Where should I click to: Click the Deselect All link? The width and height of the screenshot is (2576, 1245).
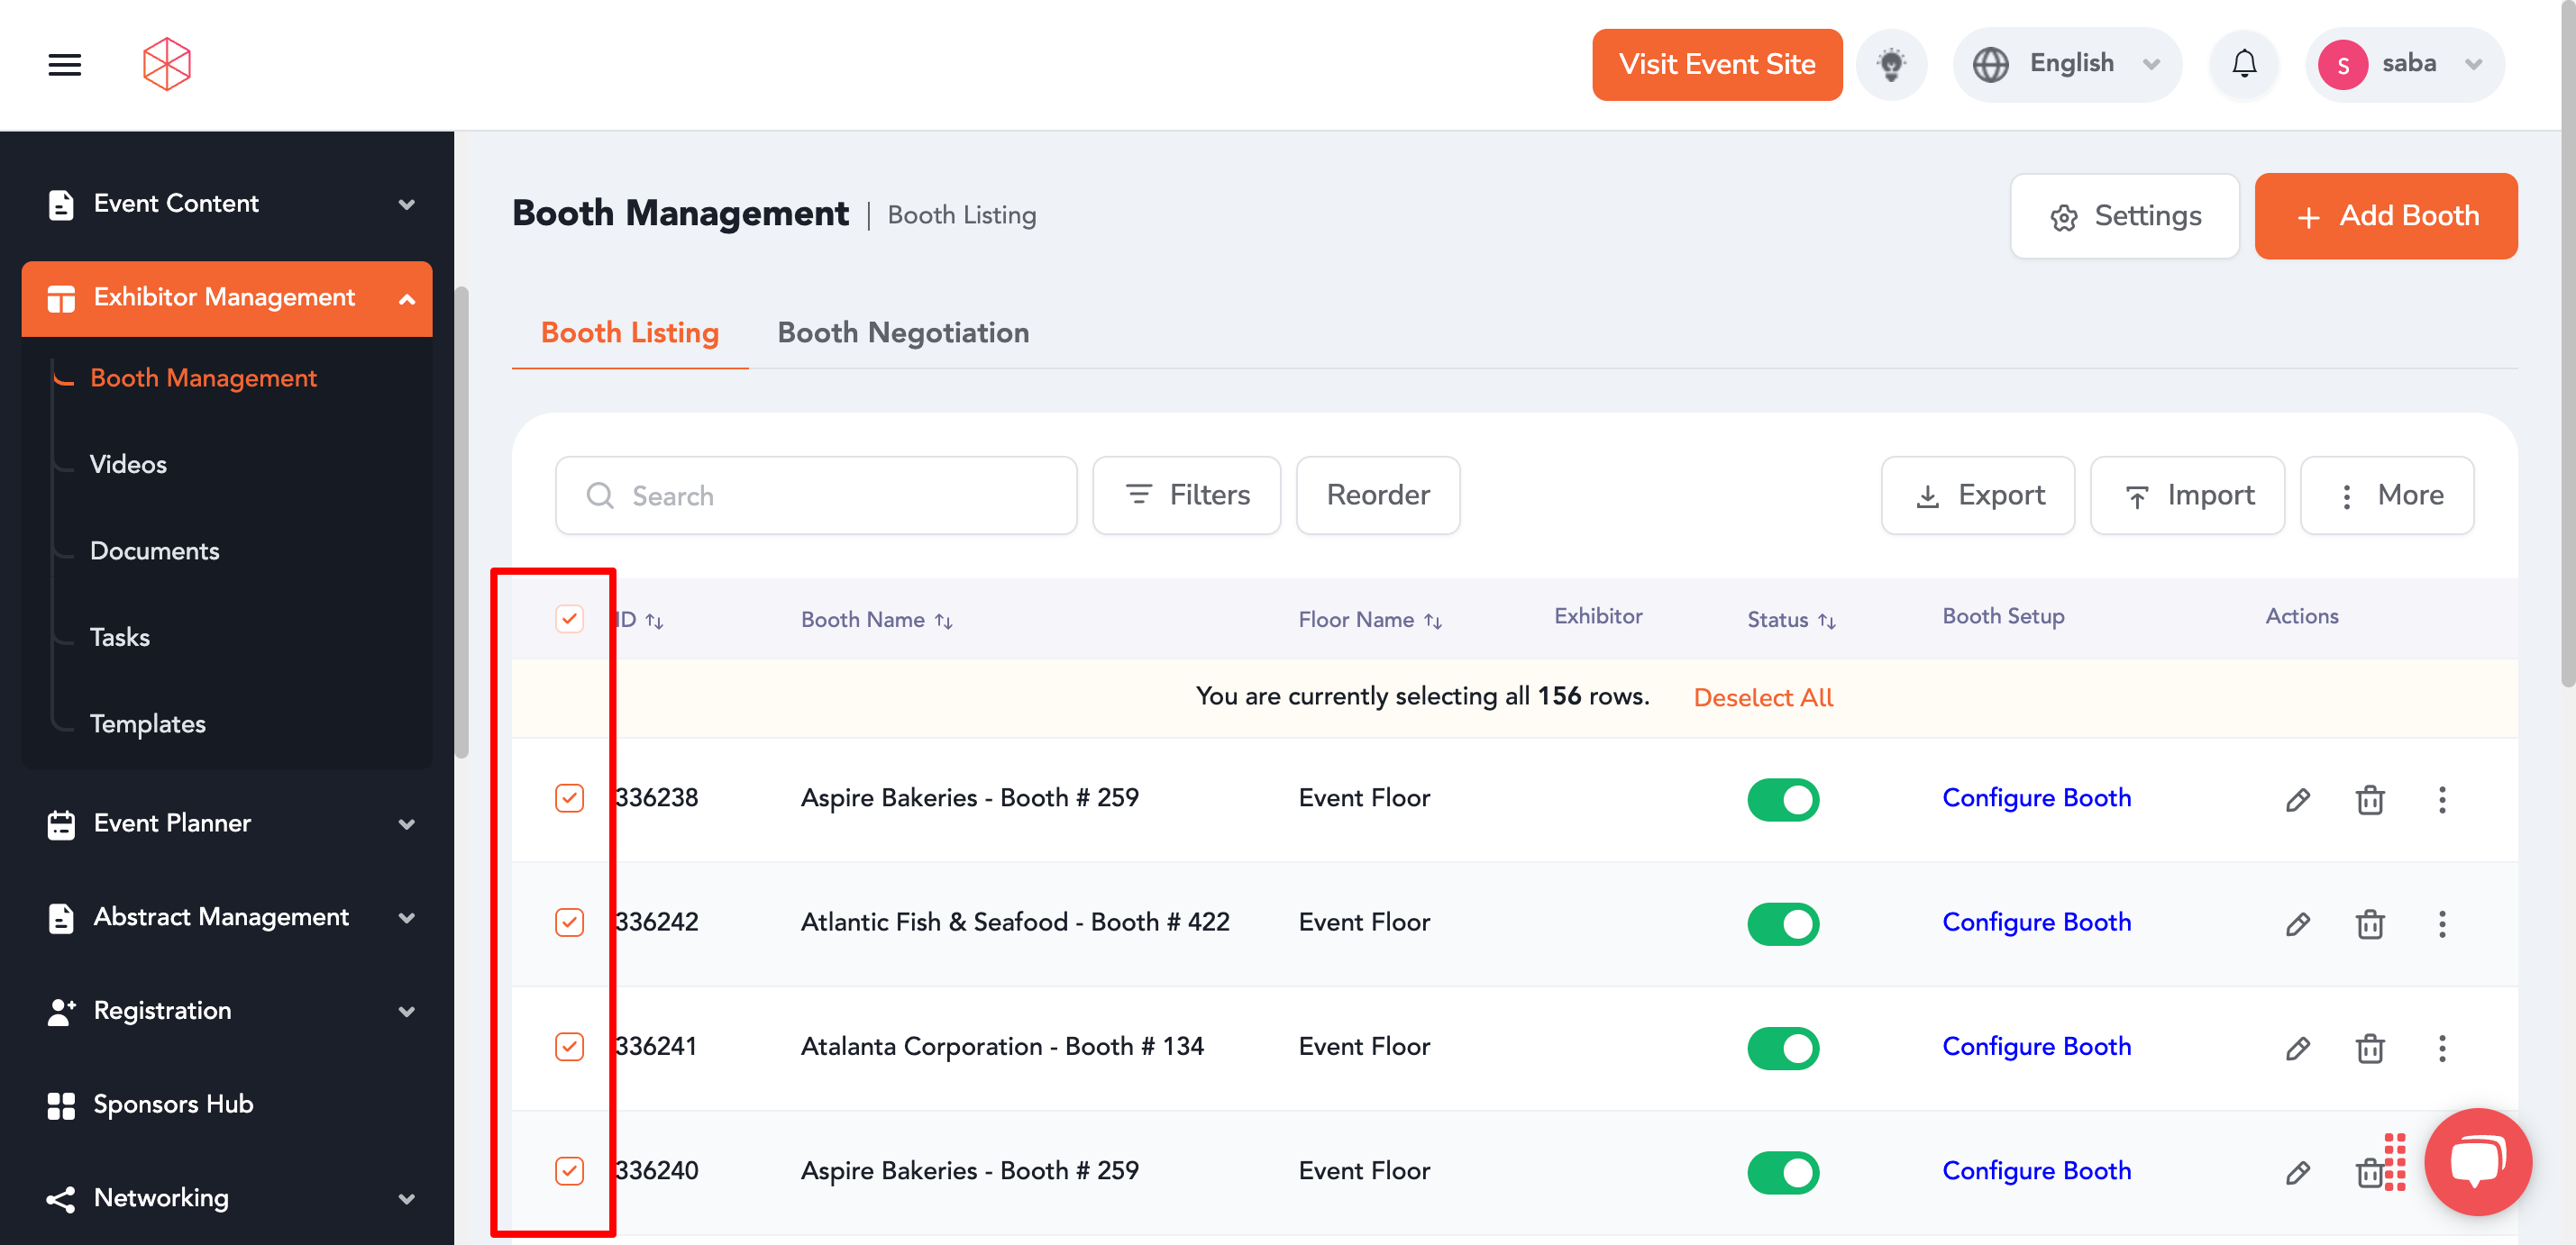pyautogui.click(x=1762, y=697)
